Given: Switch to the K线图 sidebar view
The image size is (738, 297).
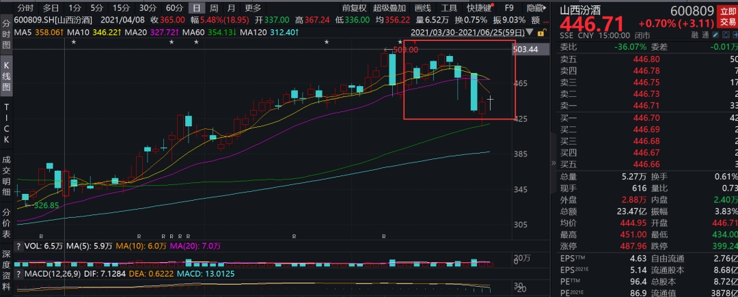Looking at the screenshot, I should point(7,75).
